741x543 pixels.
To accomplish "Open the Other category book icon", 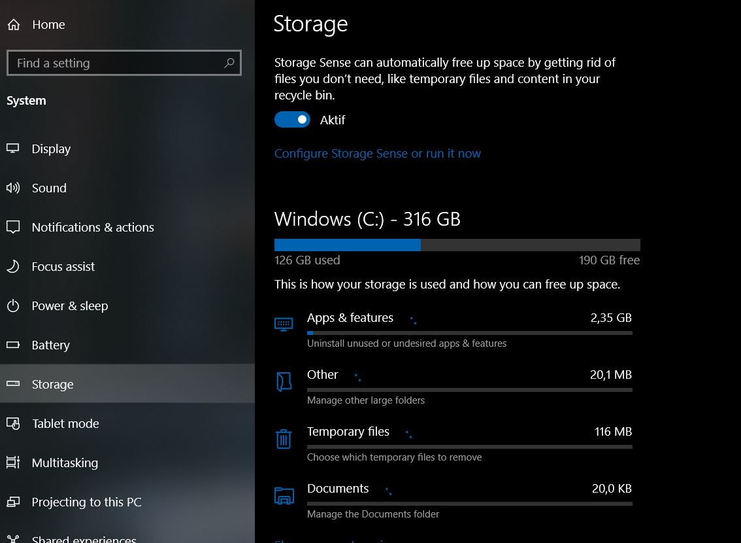I will tap(284, 381).
